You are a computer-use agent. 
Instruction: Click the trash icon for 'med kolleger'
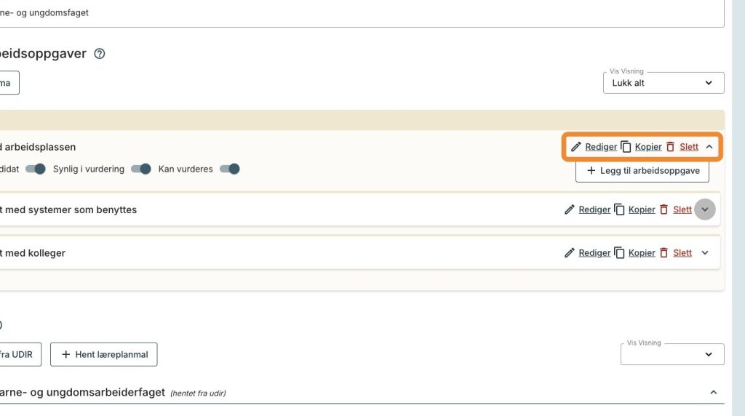(x=664, y=252)
